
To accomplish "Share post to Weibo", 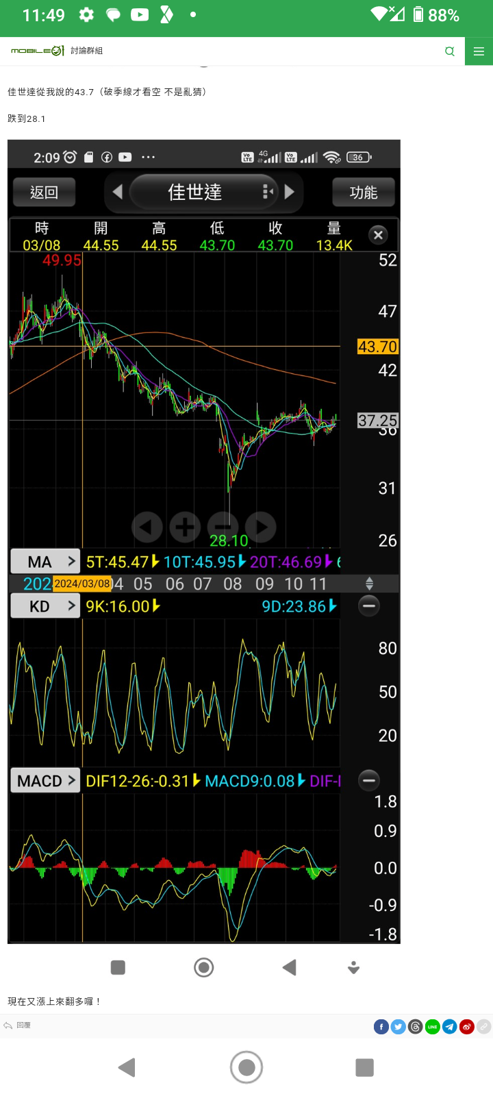I will tap(467, 1026).
